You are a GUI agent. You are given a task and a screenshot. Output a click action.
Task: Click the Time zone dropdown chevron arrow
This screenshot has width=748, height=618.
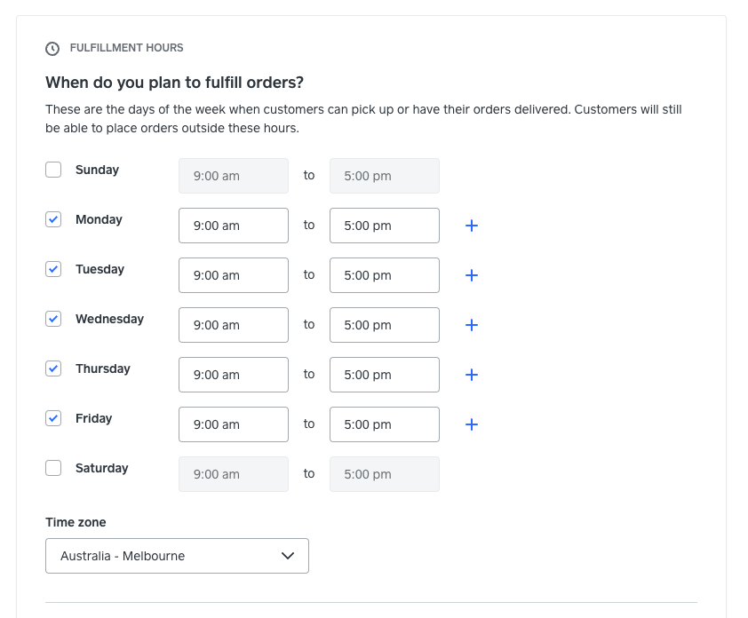pyautogui.click(x=288, y=556)
